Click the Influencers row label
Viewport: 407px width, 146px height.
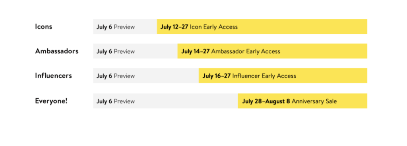[x=54, y=76]
